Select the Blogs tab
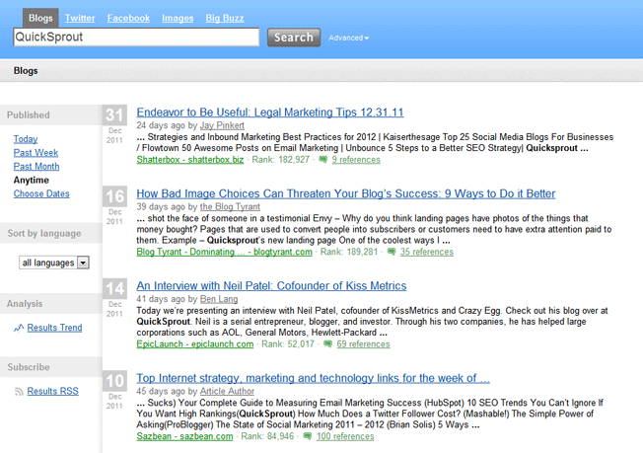This screenshot has width=643, height=453. coord(40,18)
